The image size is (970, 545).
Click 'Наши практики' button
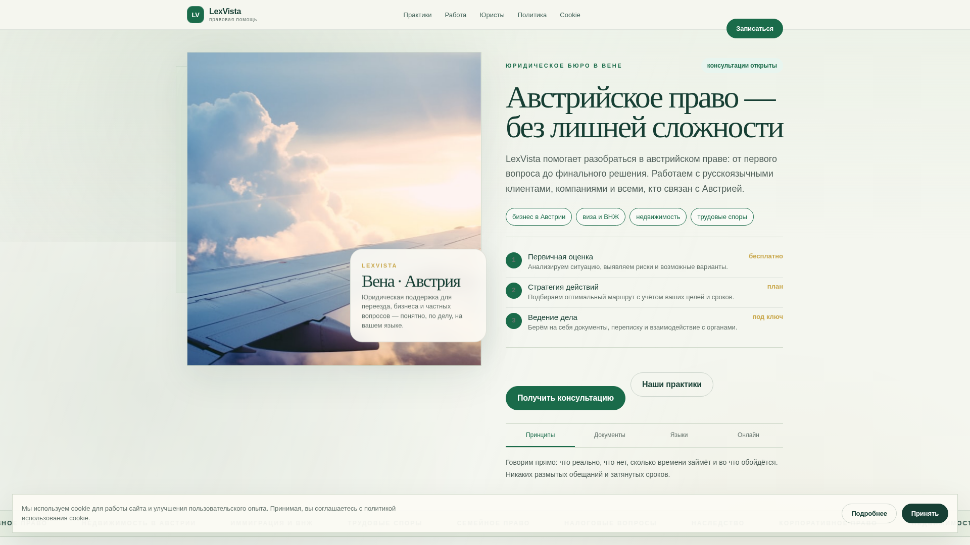[x=672, y=385]
